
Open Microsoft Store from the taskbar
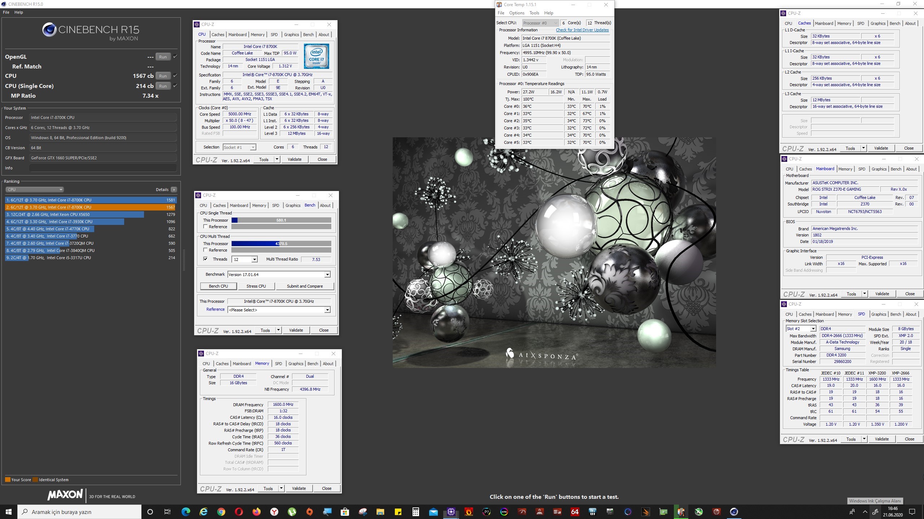345,512
